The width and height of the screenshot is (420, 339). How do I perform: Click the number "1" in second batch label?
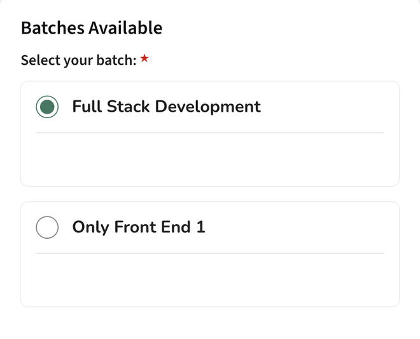pos(201,227)
